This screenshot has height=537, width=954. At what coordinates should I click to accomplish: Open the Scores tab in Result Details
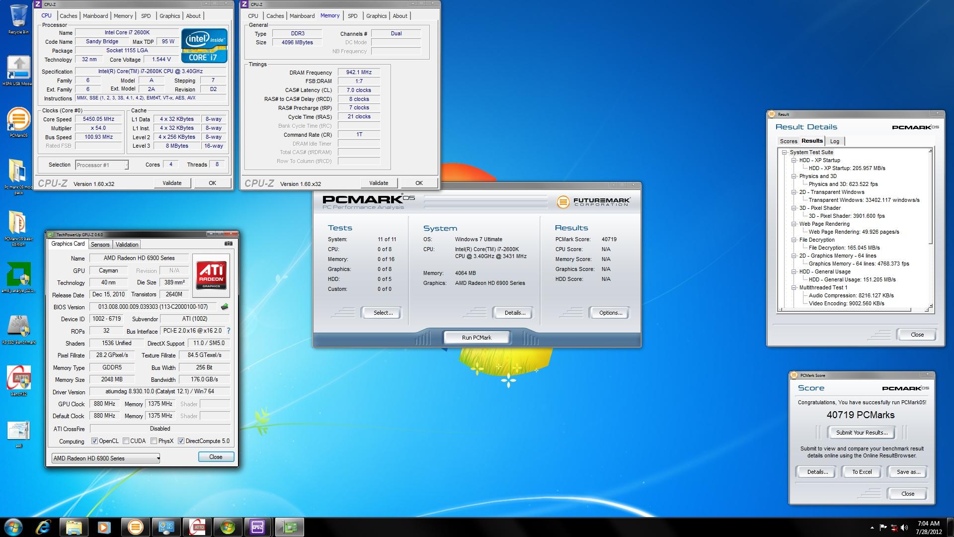click(x=789, y=141)
